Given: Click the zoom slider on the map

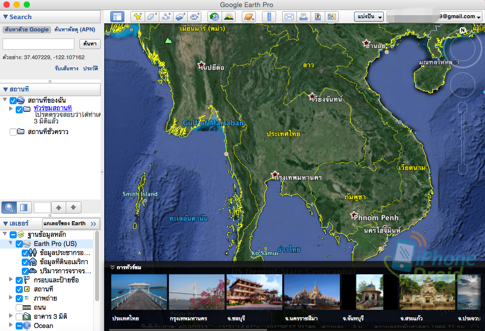Looking at the screenshot, I should (x=462, y=138).
